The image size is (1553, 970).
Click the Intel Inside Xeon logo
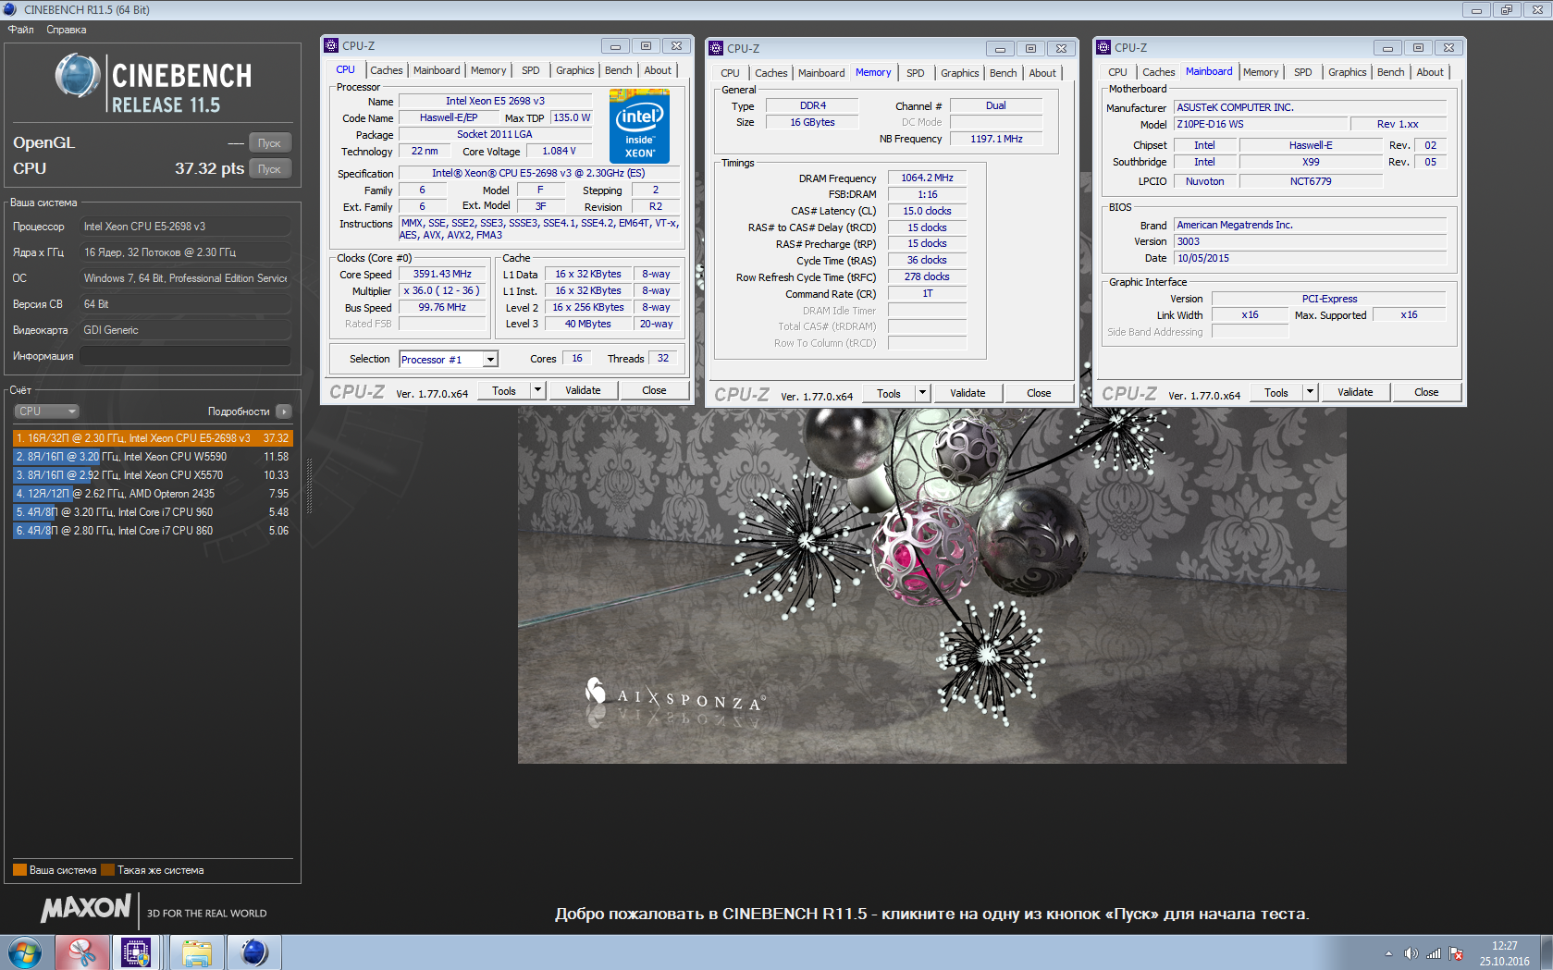(639, 126)
